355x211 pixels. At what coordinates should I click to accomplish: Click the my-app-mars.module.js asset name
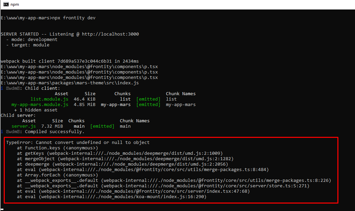click(x=40, y=105)
